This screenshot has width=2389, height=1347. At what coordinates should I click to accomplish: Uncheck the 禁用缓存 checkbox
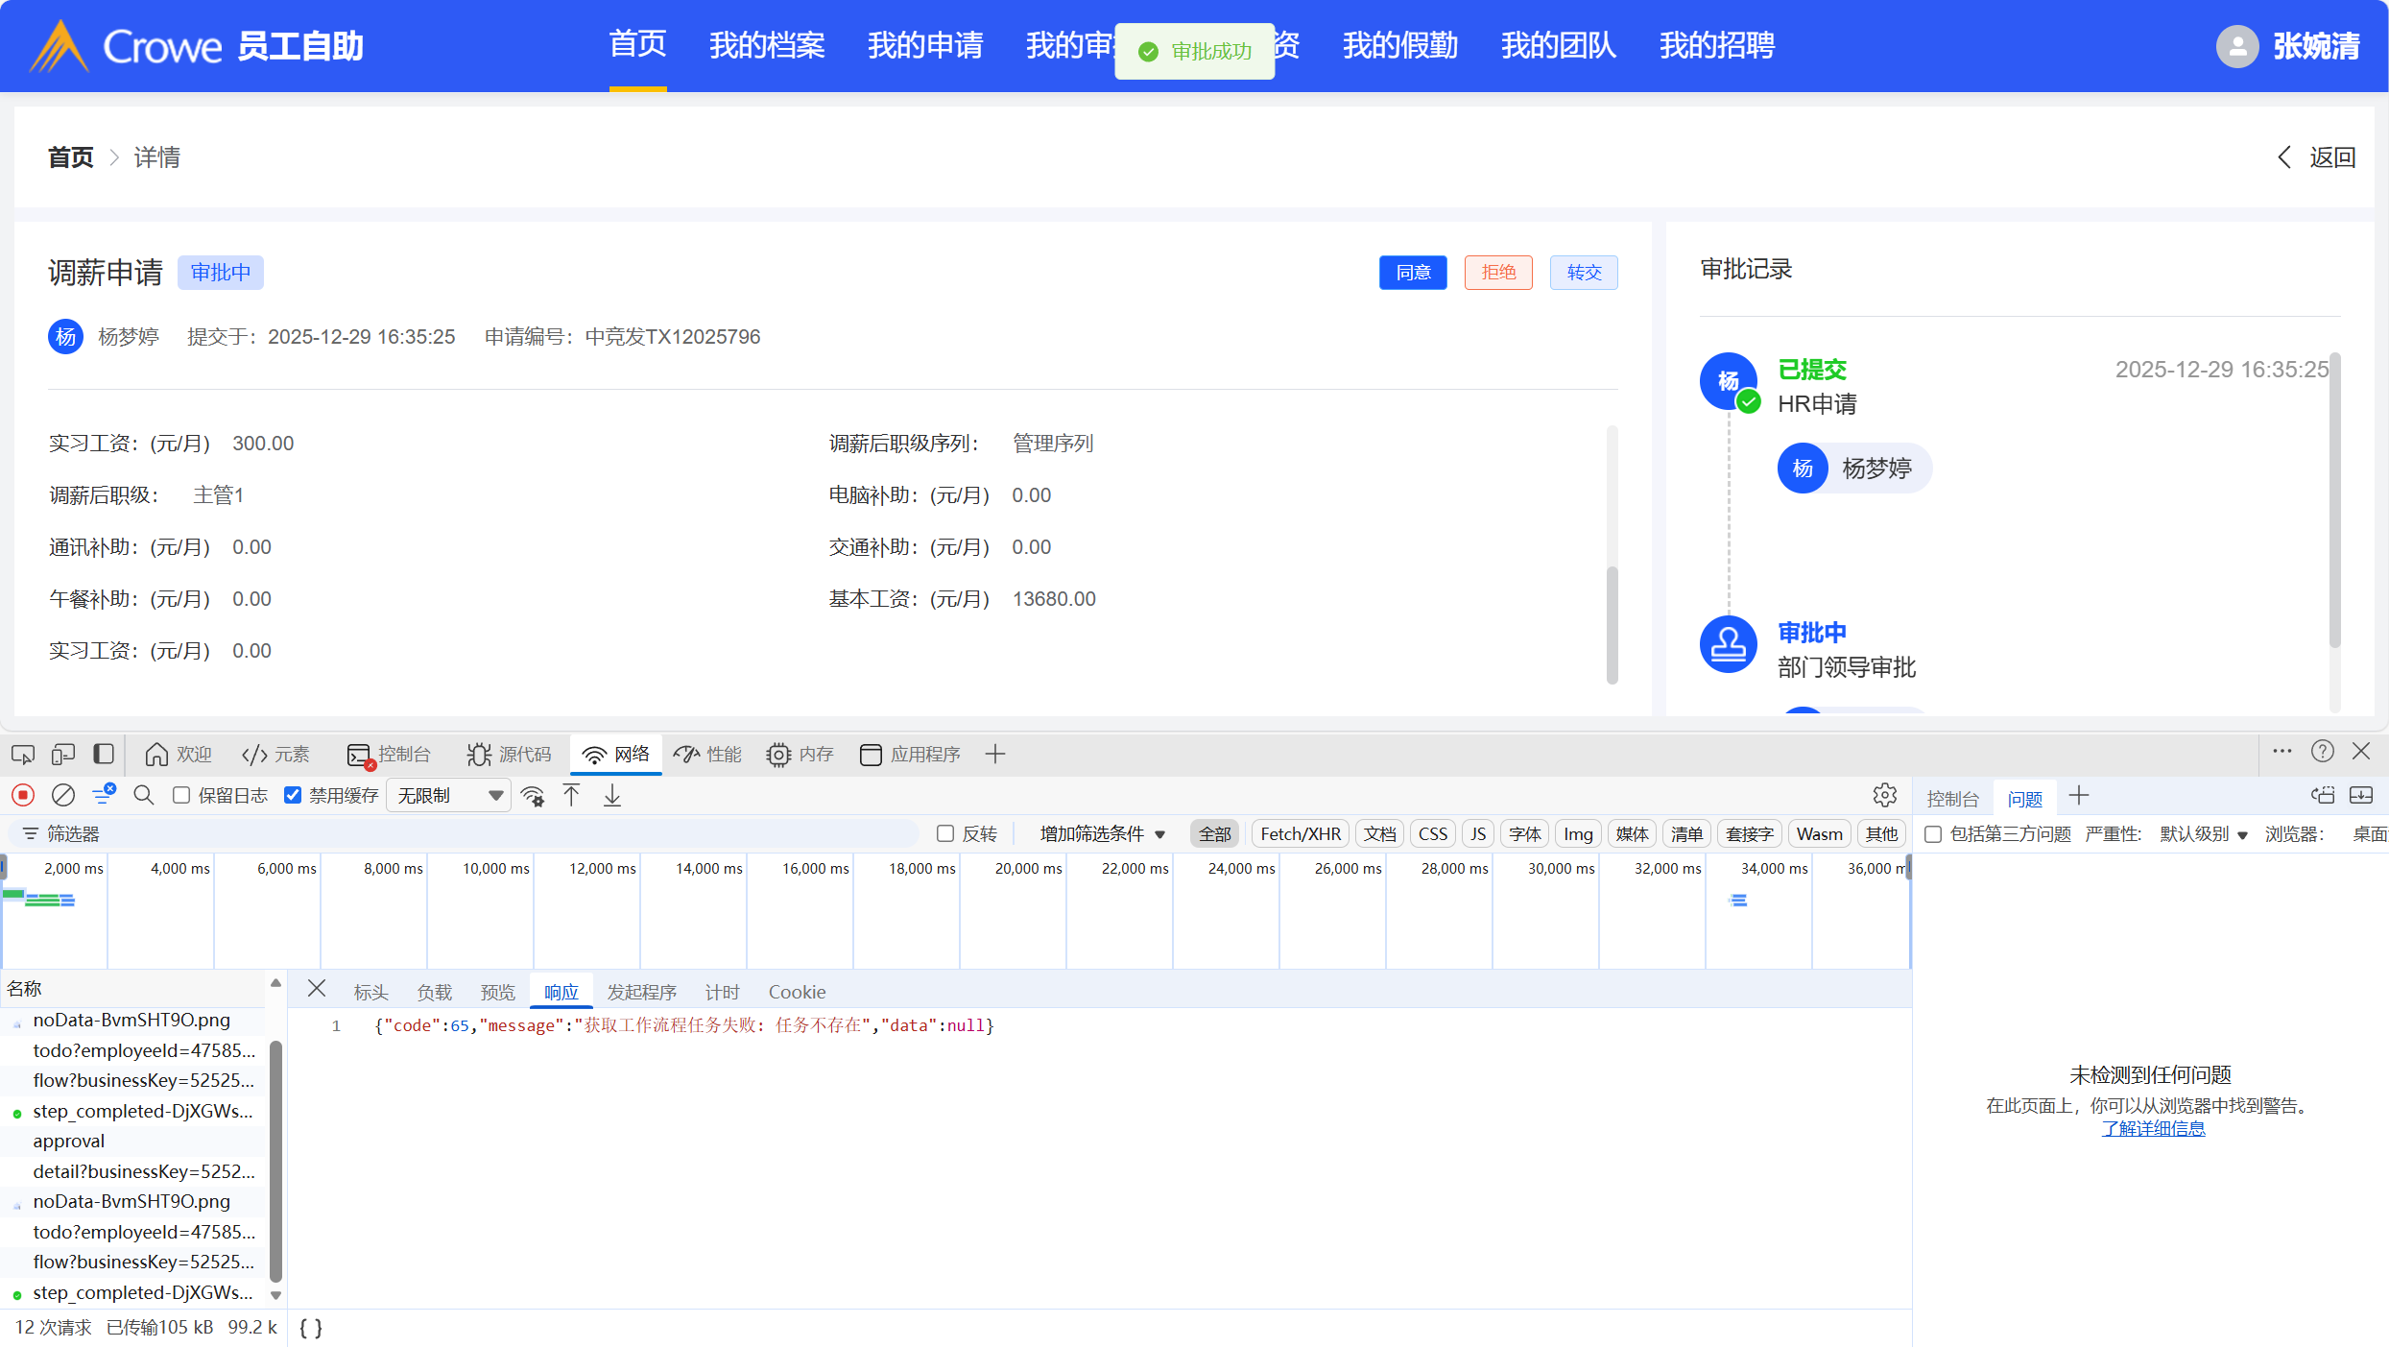pos(294,795)
